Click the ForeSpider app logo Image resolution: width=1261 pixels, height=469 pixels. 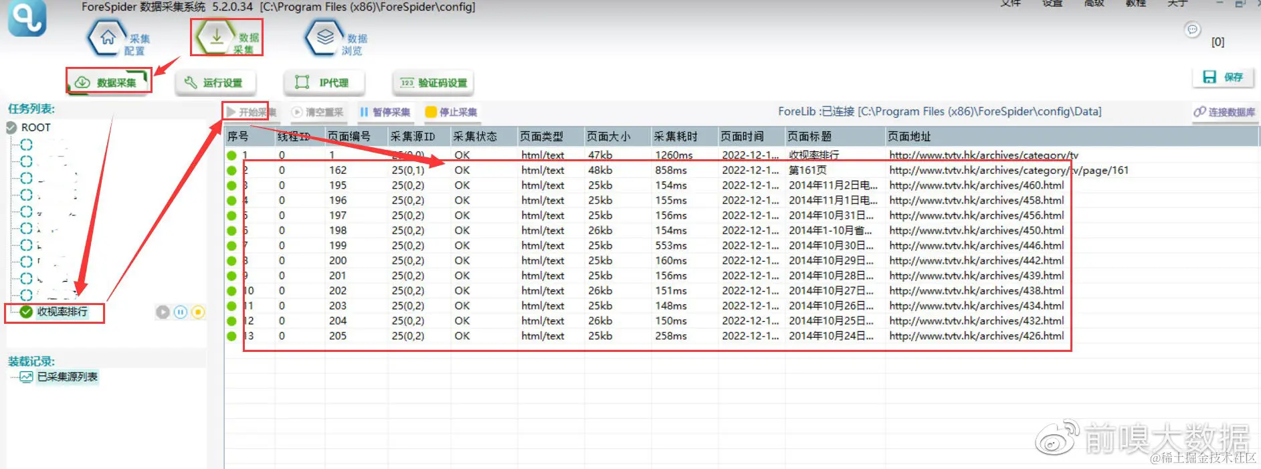pyautogui.click(x=27, y=17)
